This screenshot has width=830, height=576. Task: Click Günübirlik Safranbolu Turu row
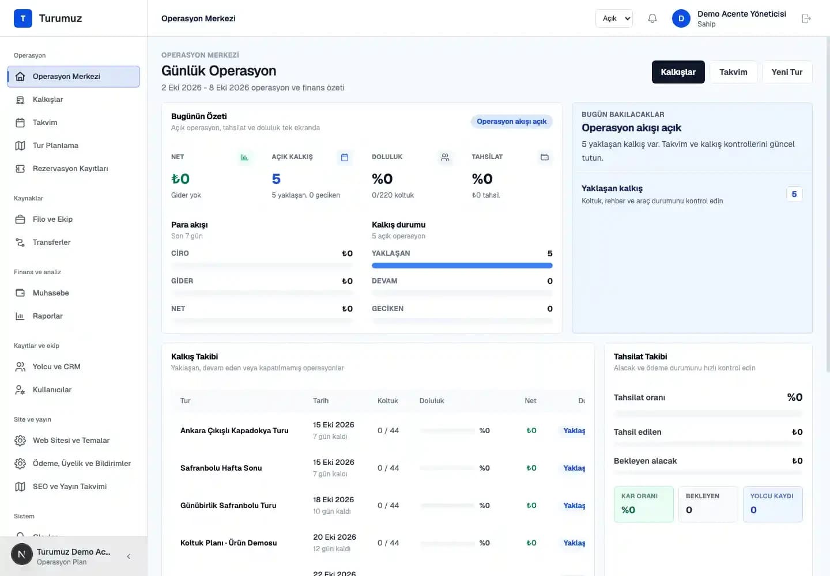[378, 506]
